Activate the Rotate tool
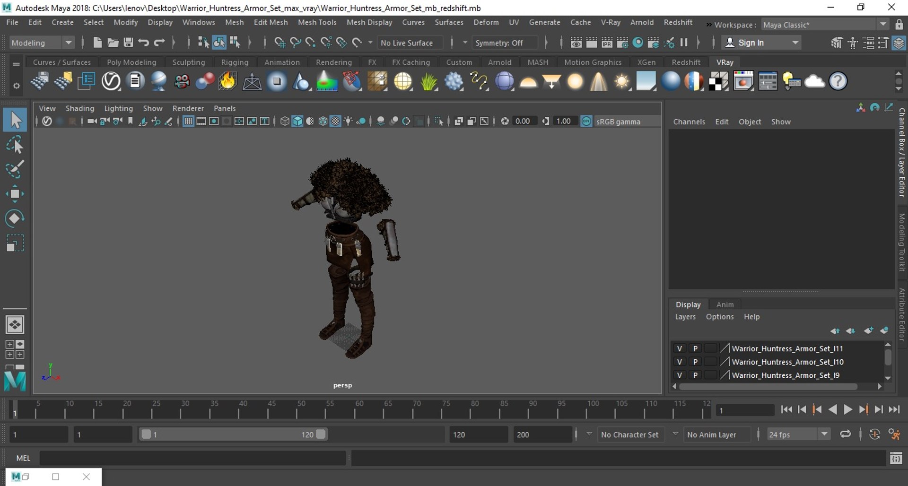Viewport: 908px width, 486px height. [x=15, y=218]
